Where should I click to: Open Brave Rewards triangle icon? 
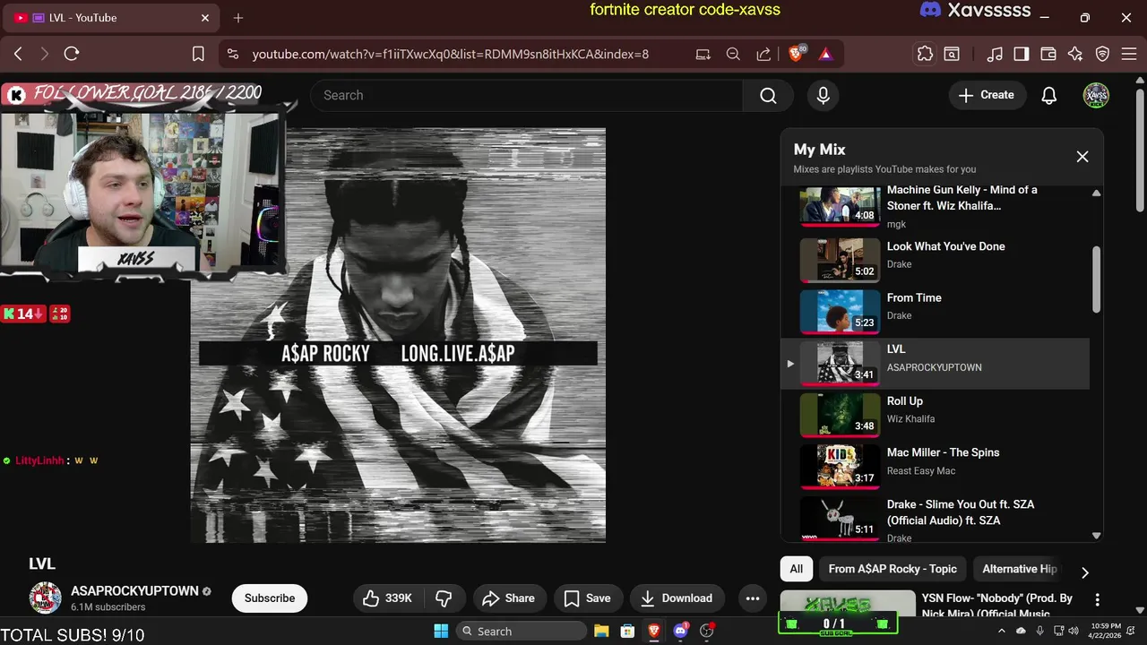pyautogui.click(x=825, y=54)
